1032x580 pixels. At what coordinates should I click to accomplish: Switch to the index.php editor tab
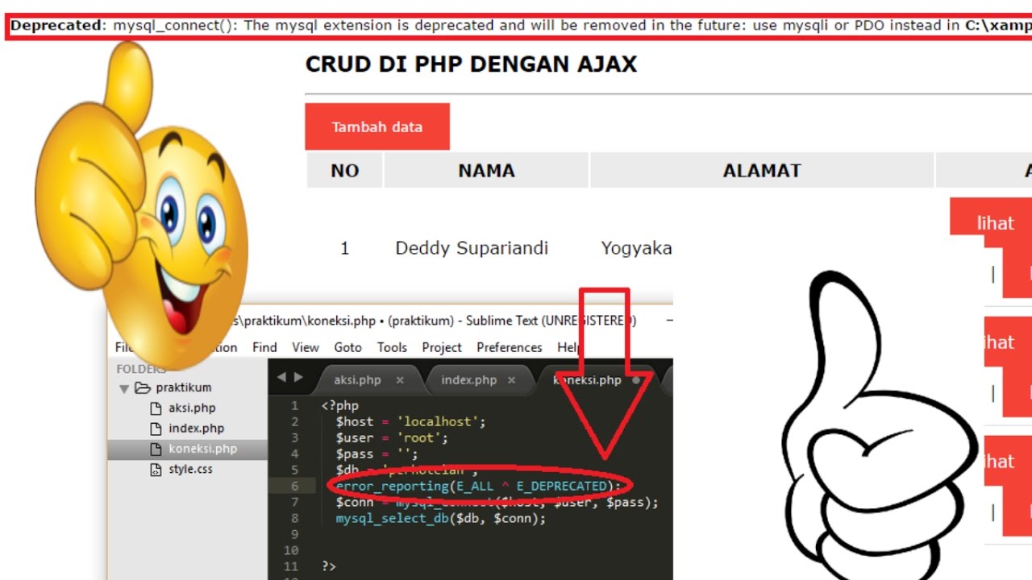pyautogui.click(x=468, y=380)
